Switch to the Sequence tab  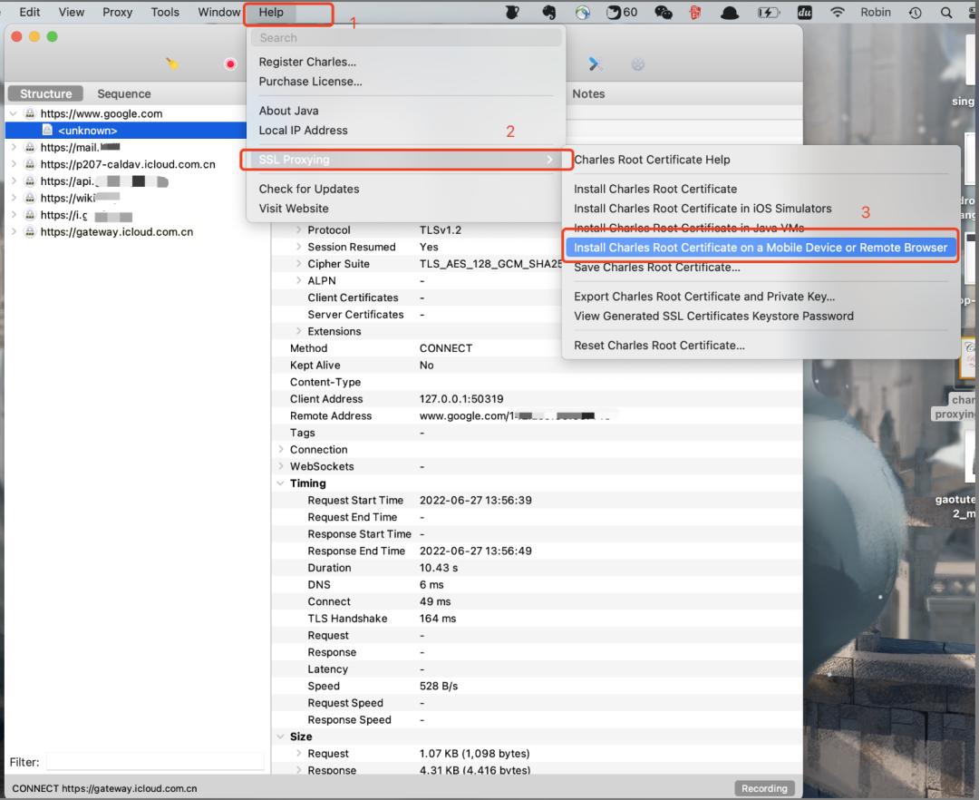124,93
